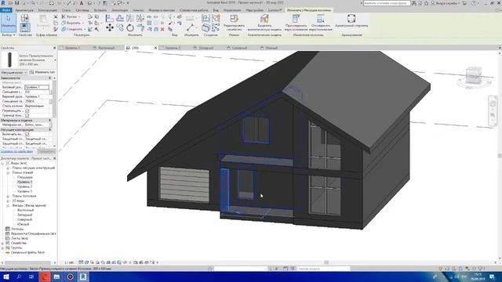Click the red Delete X icon
This screenshot has height=282, width=502.
pyautogui.click(x=162, y=29)
